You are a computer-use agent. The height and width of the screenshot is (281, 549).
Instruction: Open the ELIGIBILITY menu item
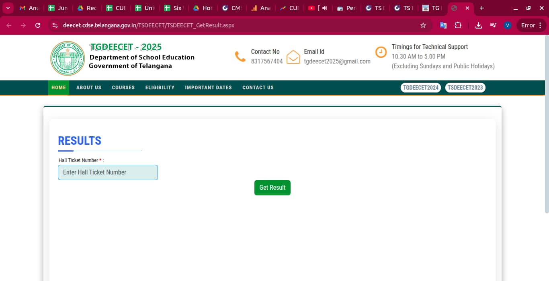[x=160, y=88]
